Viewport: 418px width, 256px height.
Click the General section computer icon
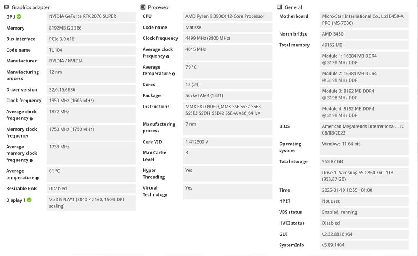[280, 7]
